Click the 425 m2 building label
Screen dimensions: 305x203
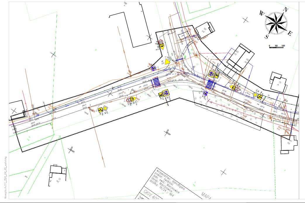237,52
